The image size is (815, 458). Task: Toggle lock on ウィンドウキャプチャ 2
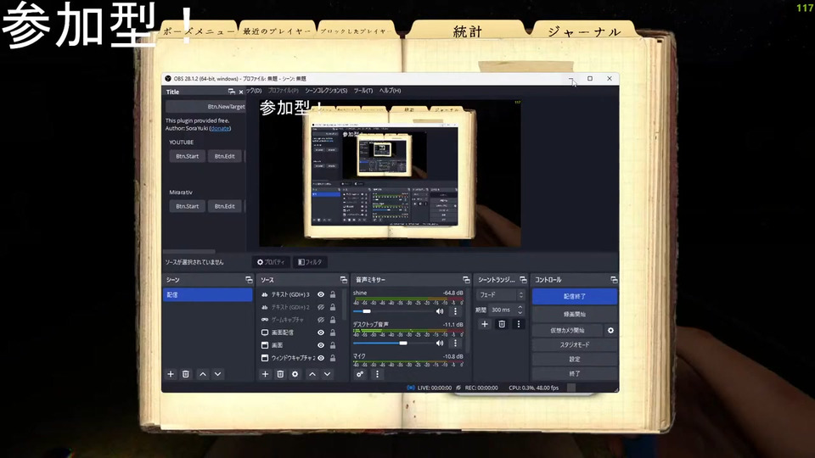[333, 358]
